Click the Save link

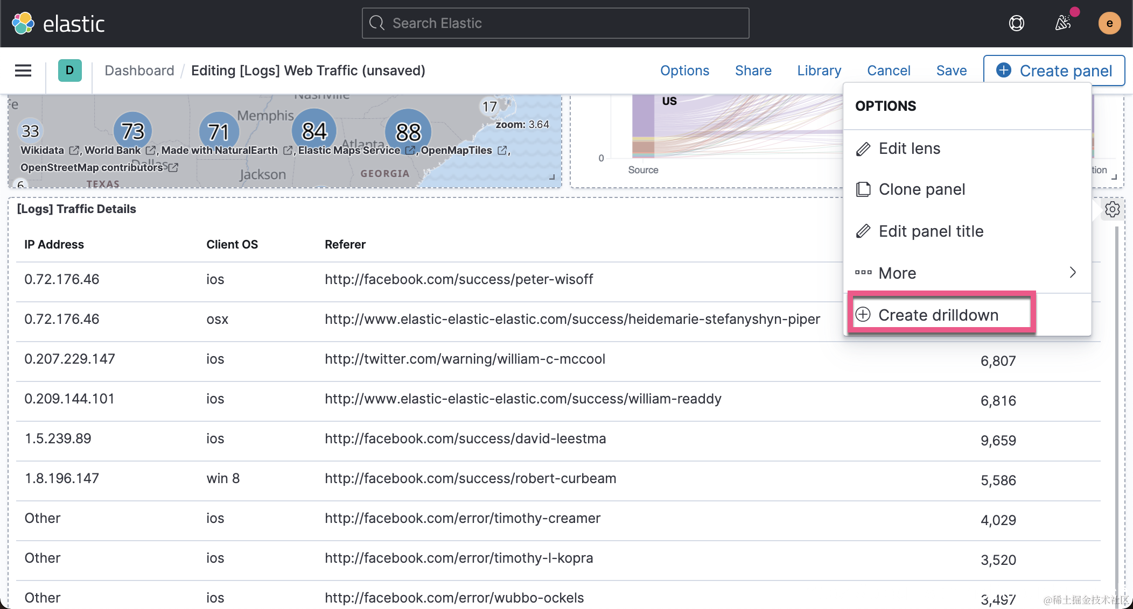[951, 70]
